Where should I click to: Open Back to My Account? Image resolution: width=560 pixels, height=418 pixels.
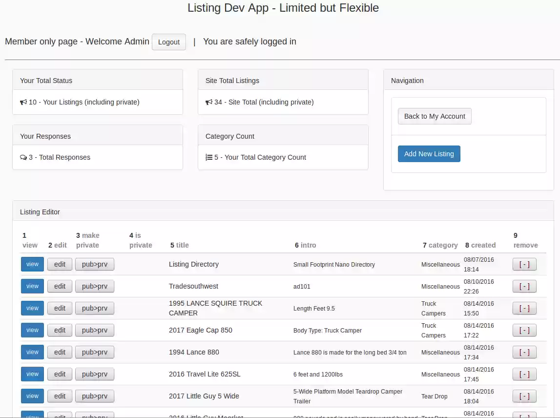coord(434,116)
